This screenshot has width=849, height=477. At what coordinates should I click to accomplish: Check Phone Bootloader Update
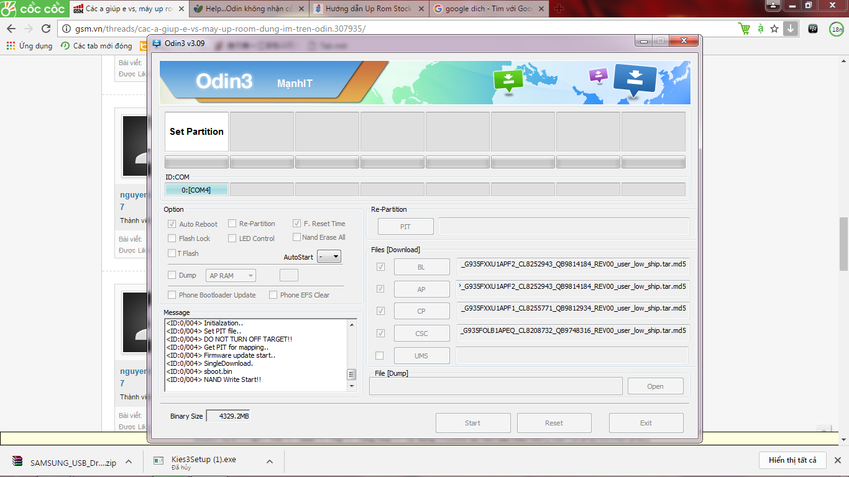[x=172, y=295]
